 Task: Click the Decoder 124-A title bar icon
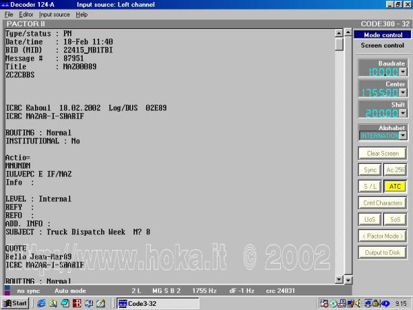point(5,4)
